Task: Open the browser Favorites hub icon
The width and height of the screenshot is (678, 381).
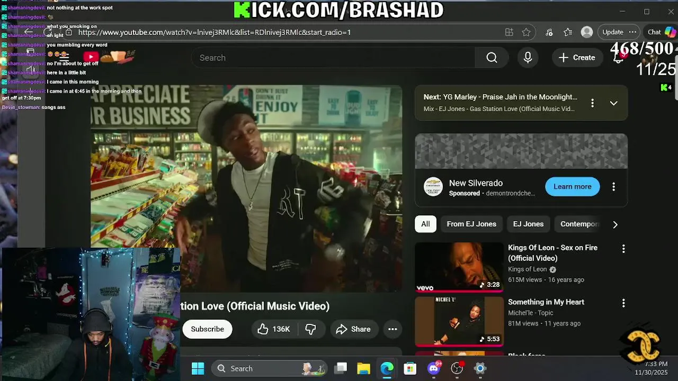Action: click(x=568, y=32)
